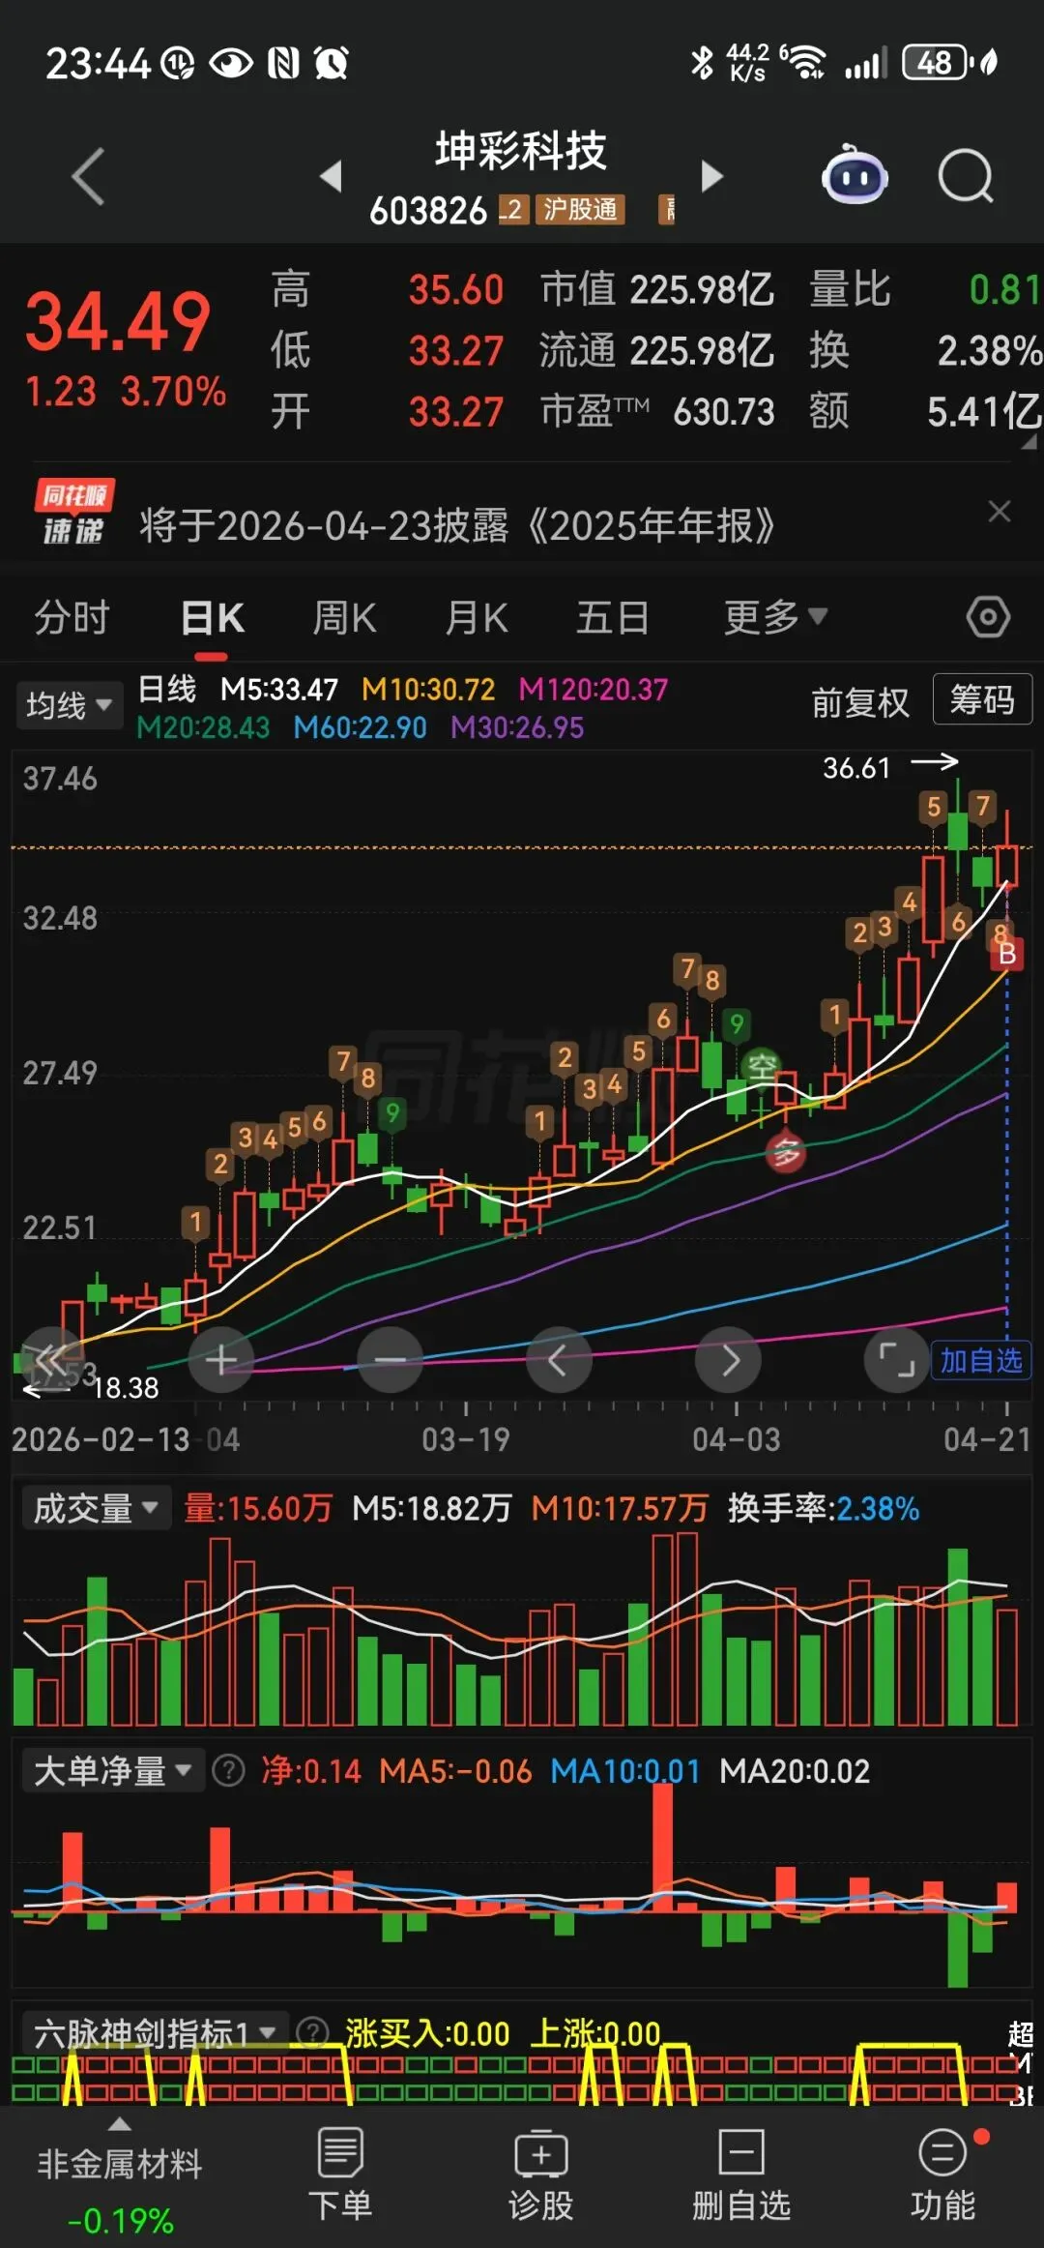Image resolution: width=1044 pixels, height=2248 pixels.
Task: Switch to 月K tab
Action: tap(477, 617)
